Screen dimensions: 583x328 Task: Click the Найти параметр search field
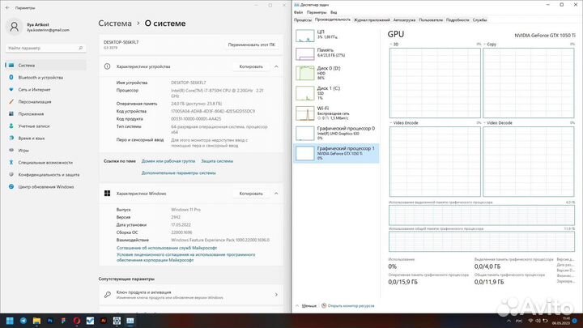[45, 48]
